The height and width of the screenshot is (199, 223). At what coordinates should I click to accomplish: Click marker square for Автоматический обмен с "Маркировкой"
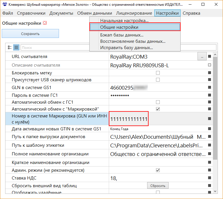(210, 109)
